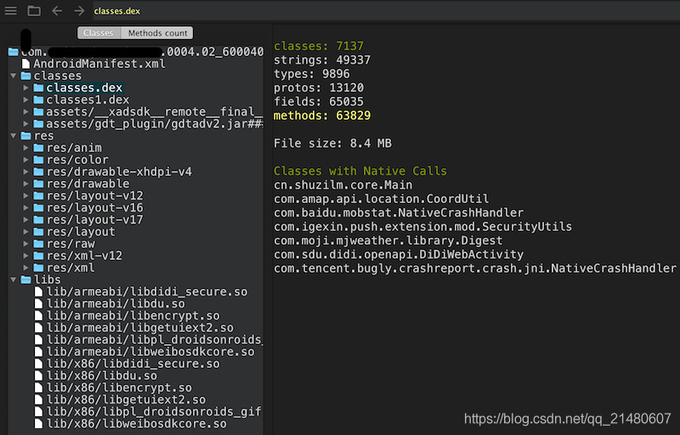Viewport: 680px width, 435px height.
Task: Expand the assets/gdt_plugin/gdtadv2.jar node arrow
Action: (26, 124)
